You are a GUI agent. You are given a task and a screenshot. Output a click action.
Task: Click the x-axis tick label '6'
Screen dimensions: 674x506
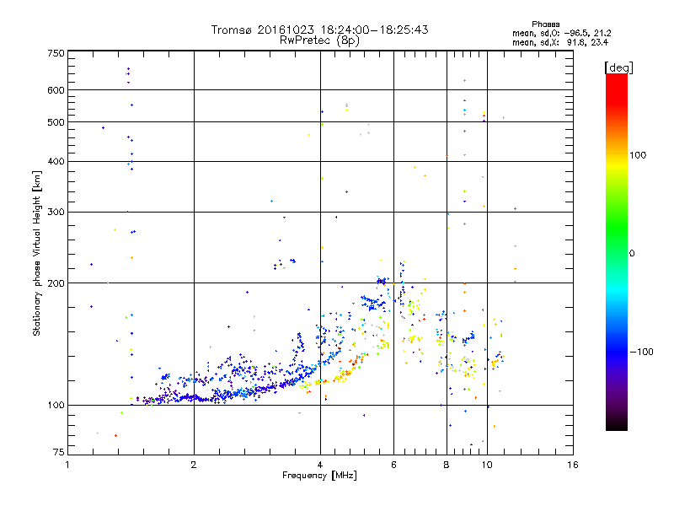coord(393,465)
